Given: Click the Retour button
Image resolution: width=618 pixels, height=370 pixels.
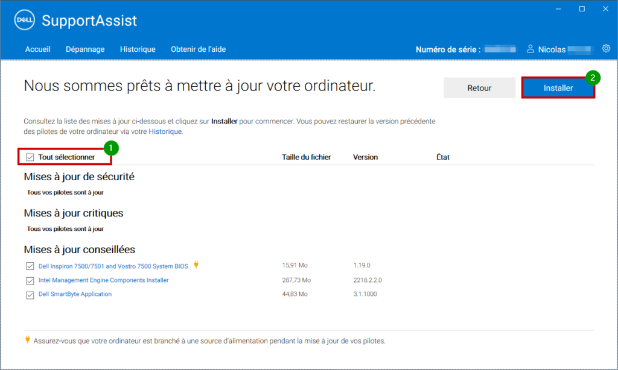Looking at the screenshot, I should (479, 88).
